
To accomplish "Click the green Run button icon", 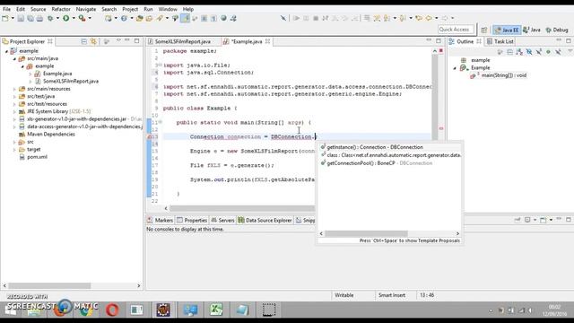I will [x=65, y=18].
